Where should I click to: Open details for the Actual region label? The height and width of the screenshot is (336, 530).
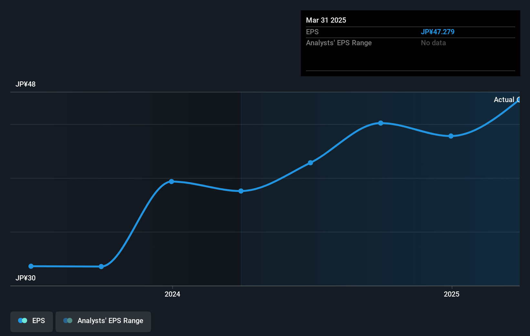tap(506, 100)
